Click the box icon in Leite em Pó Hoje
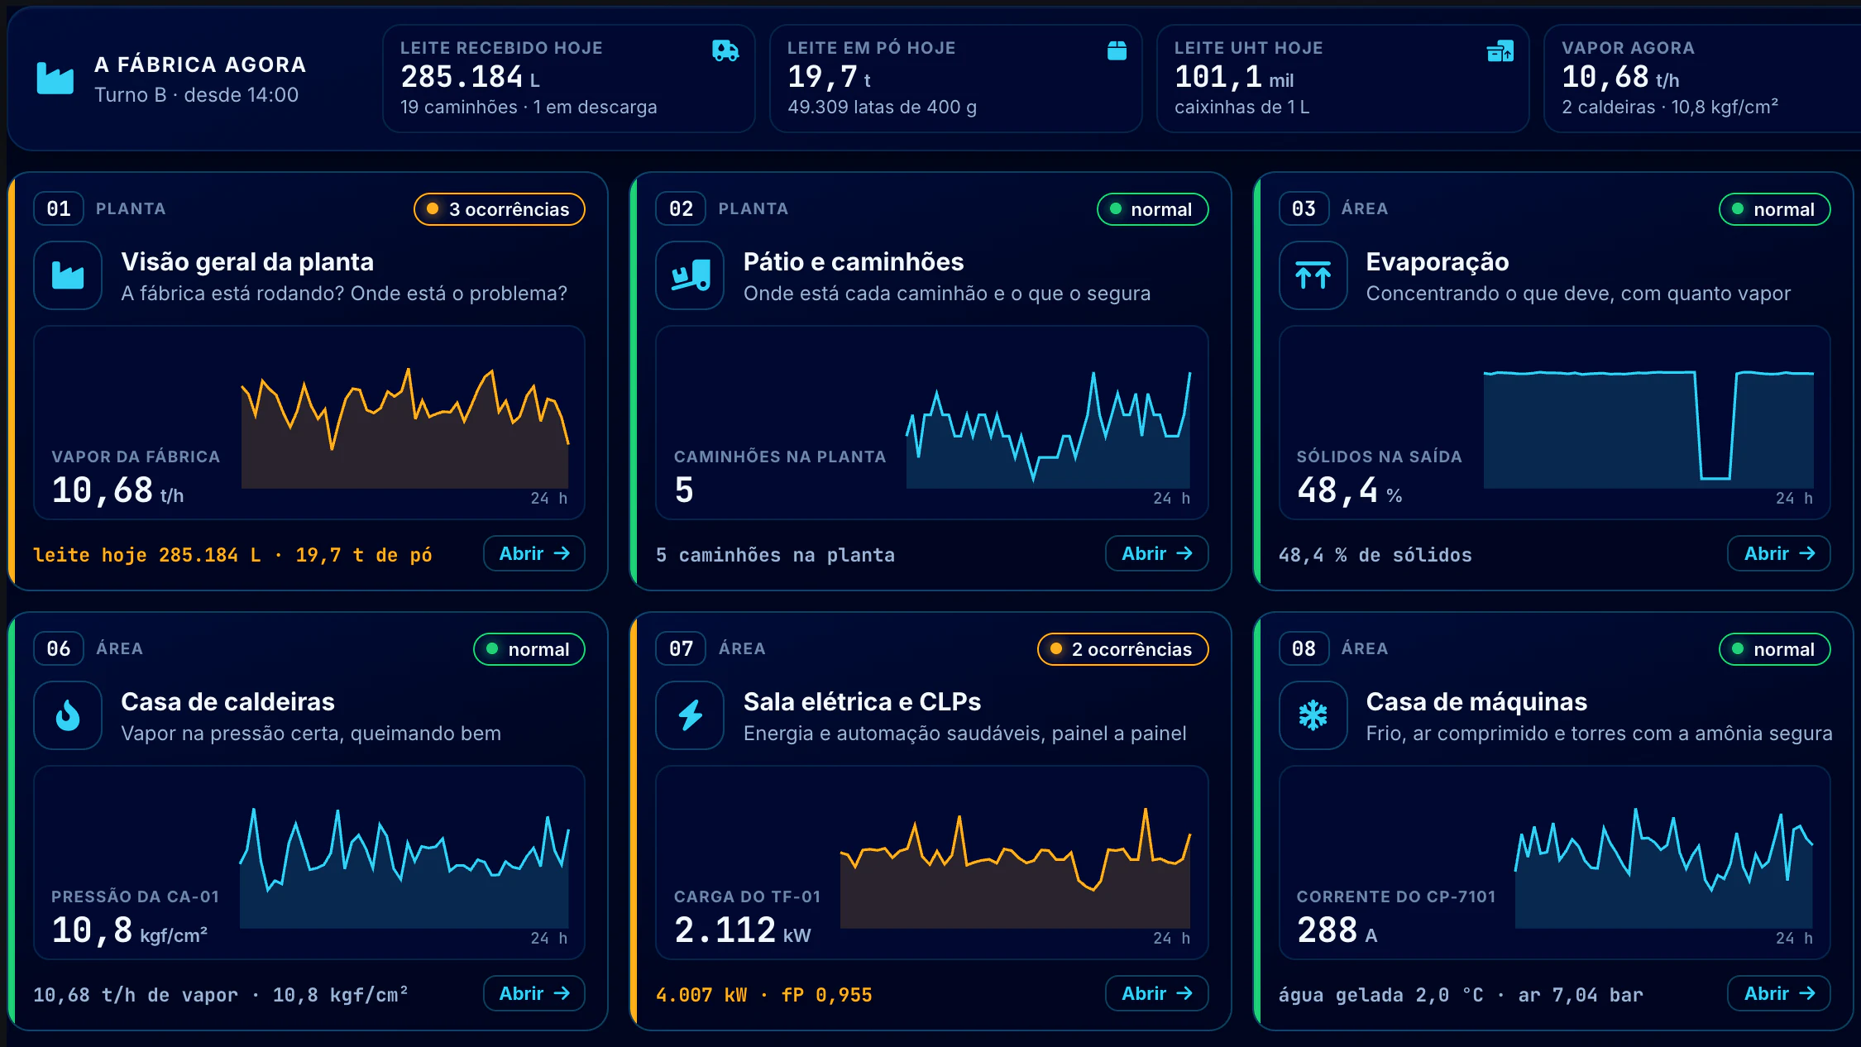 (x=1117, y=51)
